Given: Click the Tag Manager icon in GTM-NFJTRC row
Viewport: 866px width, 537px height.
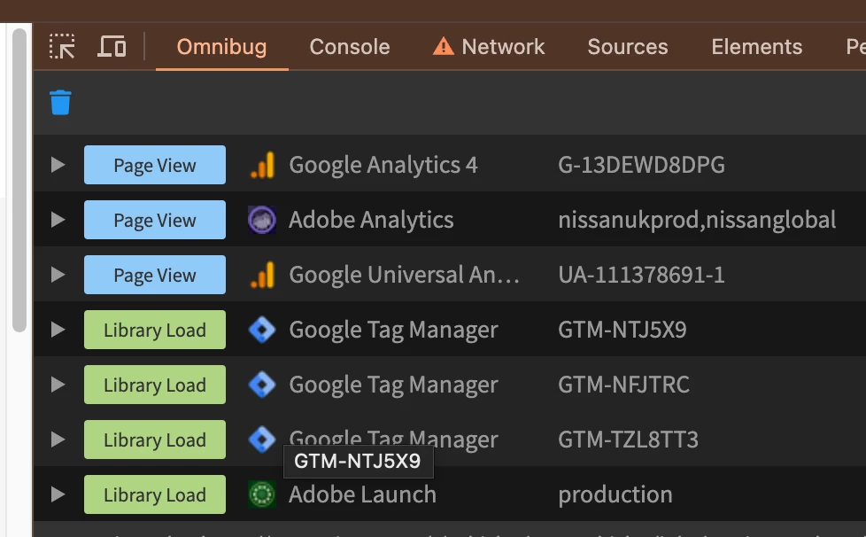Looking at the screenshot, I should click(x=262, y=385).
